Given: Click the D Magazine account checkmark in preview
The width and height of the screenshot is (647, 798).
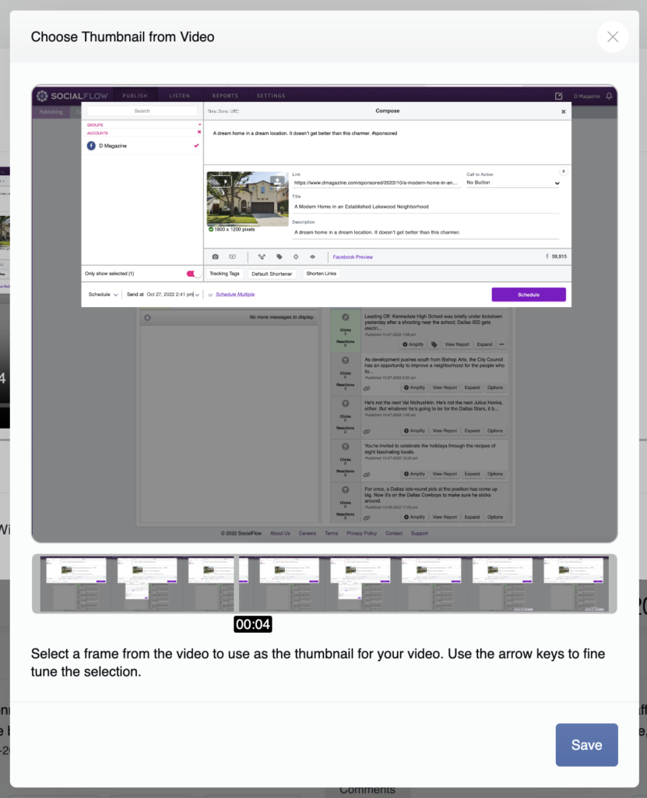Looking at the screenshot, I should (x=196, y=146).
